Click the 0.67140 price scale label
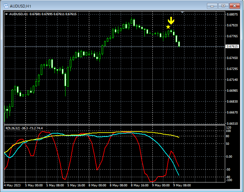The width and height of the screenshot is (244, 192). click(232, 80)
